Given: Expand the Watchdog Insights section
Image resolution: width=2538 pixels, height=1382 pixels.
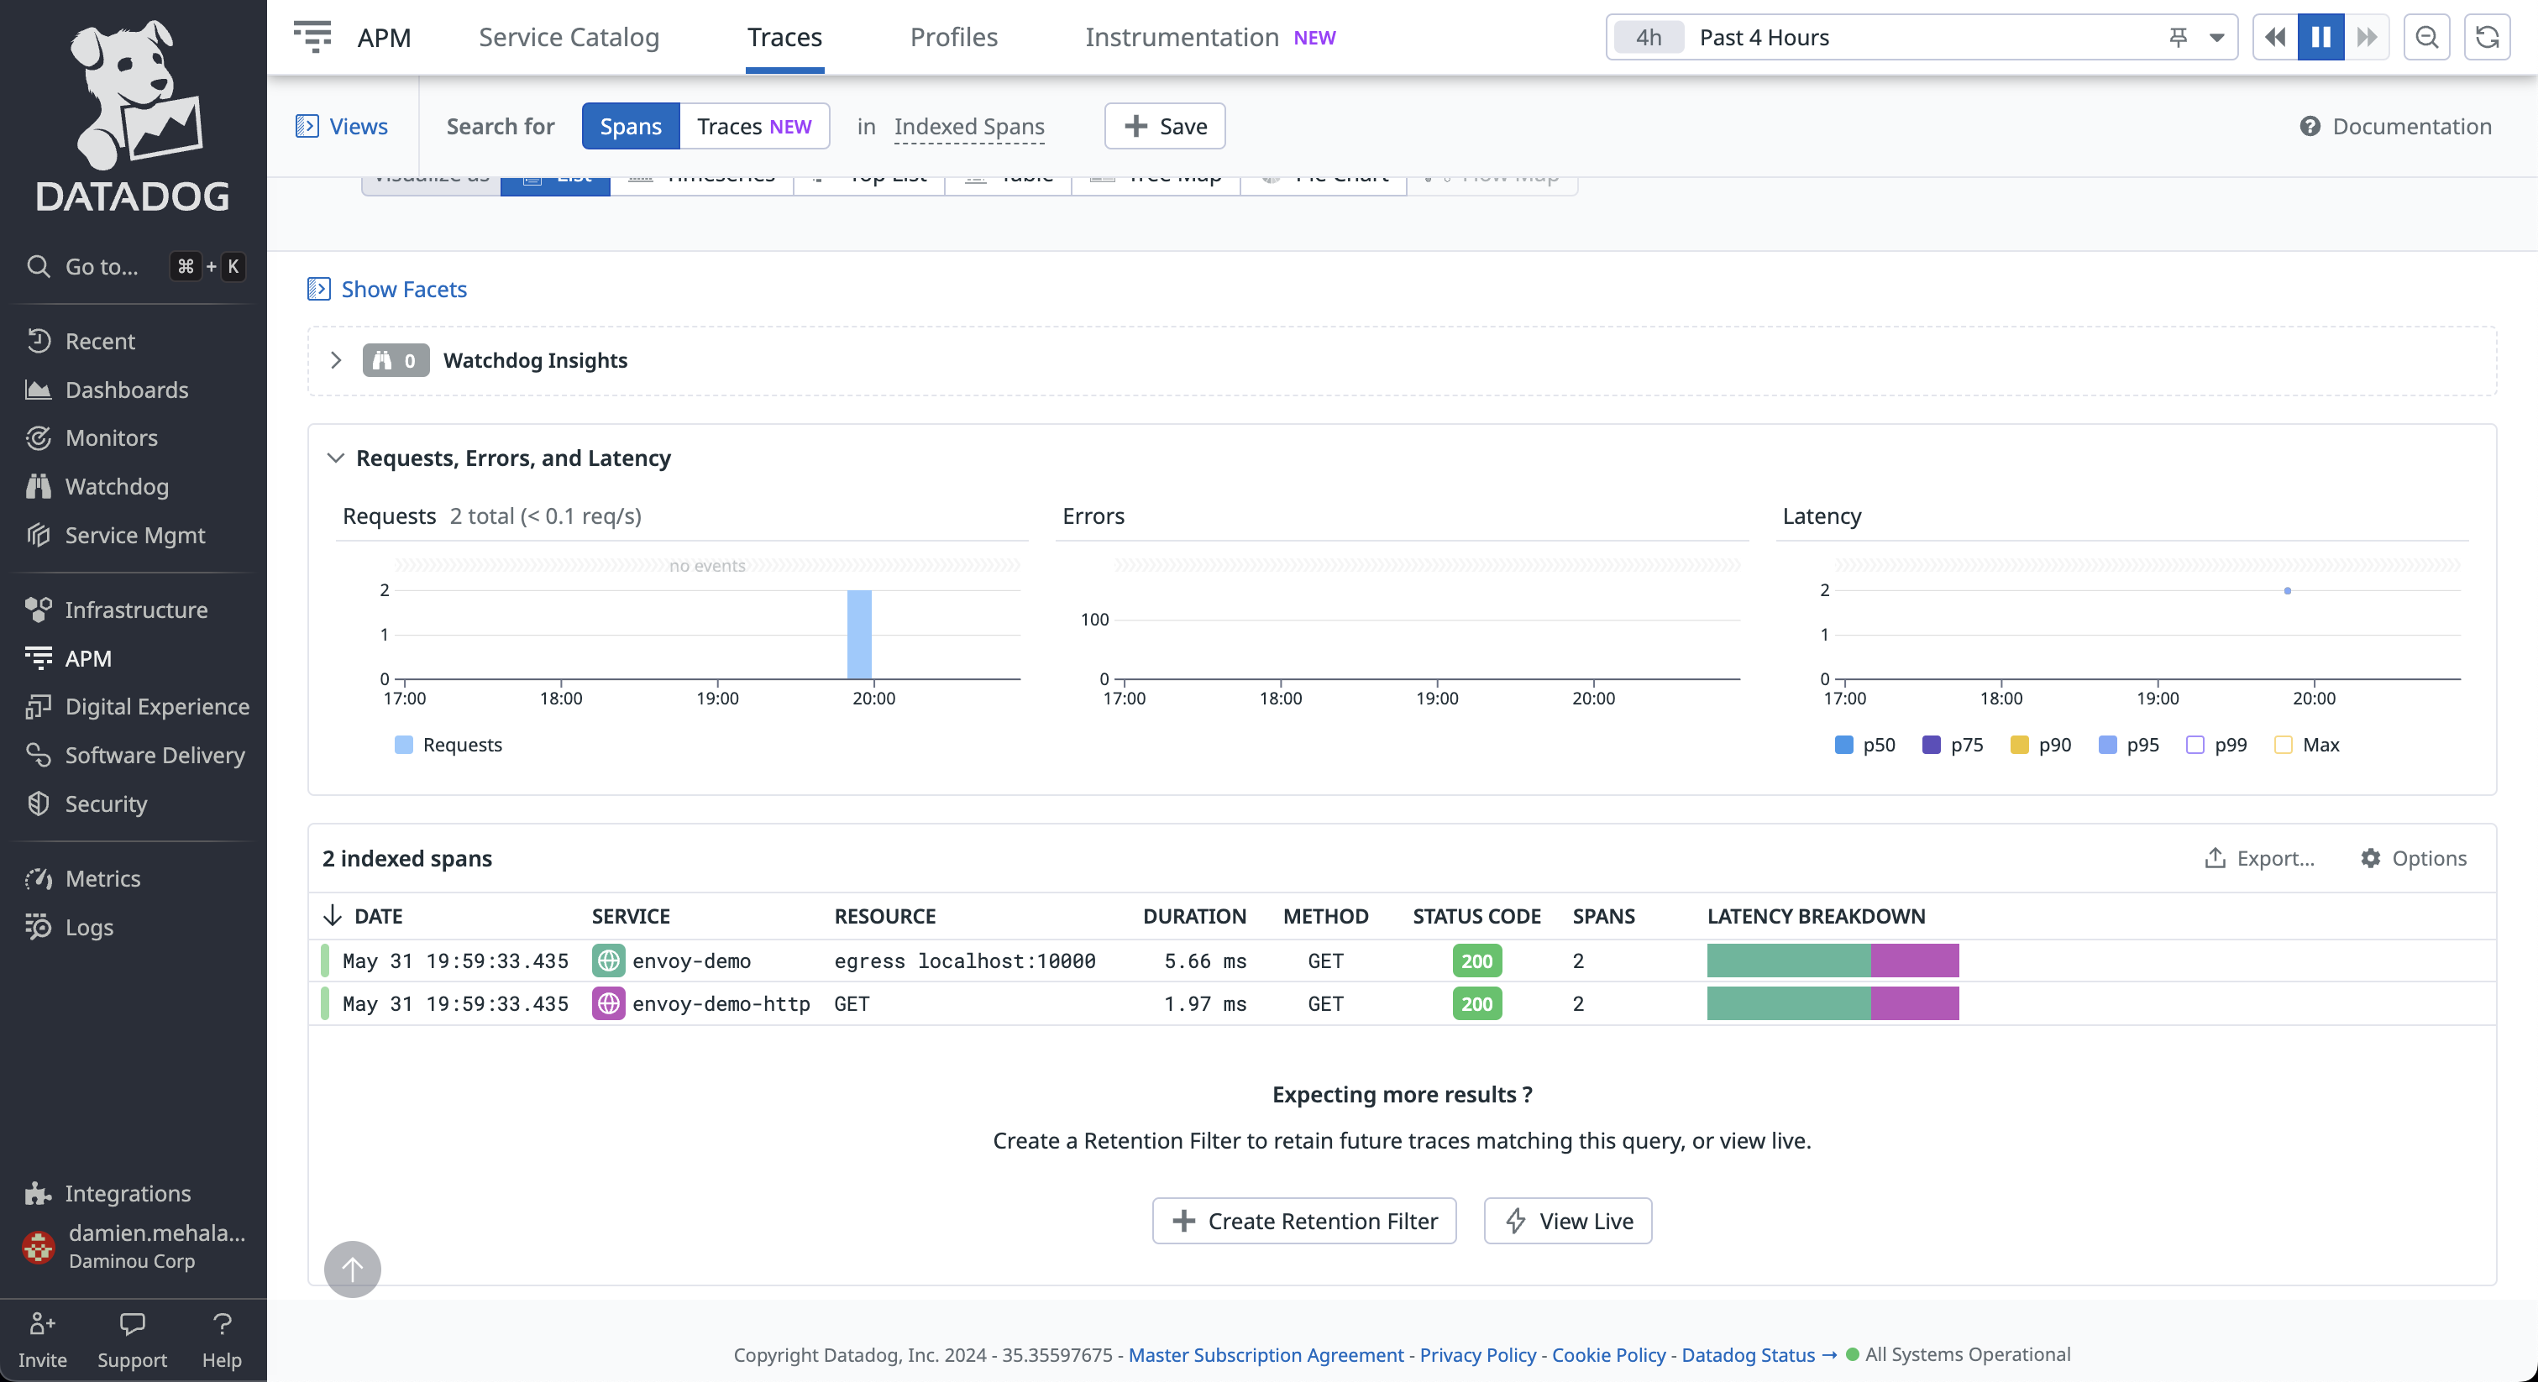Looking at the screenshot, I should (333, 359).
